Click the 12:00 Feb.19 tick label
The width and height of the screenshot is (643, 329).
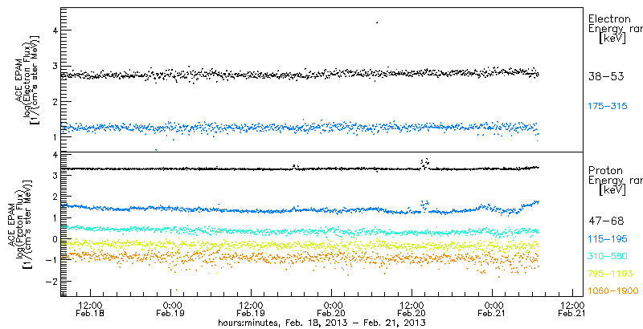(x=250, y=310)
